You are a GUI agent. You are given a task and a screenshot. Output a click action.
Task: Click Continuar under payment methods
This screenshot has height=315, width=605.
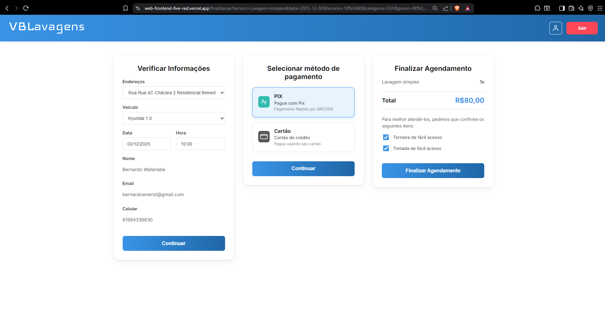pos(303,168)
